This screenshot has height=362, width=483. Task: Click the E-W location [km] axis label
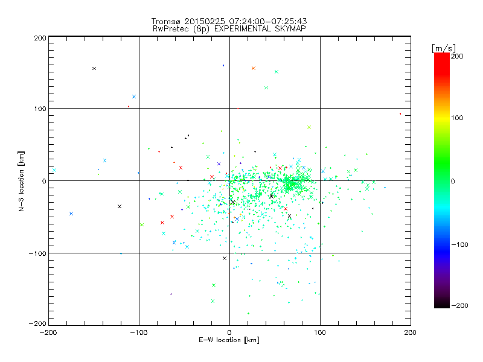[229, 340]
